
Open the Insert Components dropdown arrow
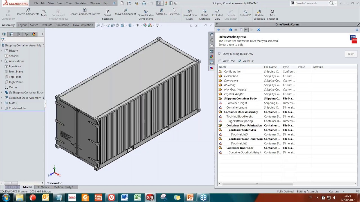pos(28,19)
